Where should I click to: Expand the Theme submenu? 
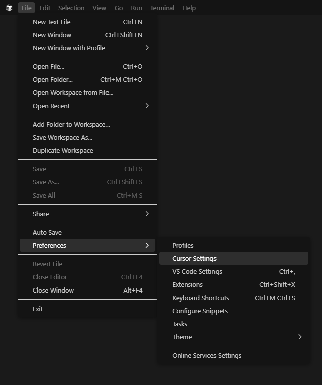tap(234, 336)
